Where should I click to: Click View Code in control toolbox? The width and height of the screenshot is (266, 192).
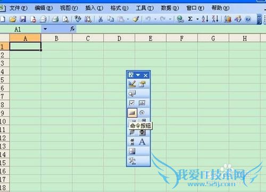[132, 93]
